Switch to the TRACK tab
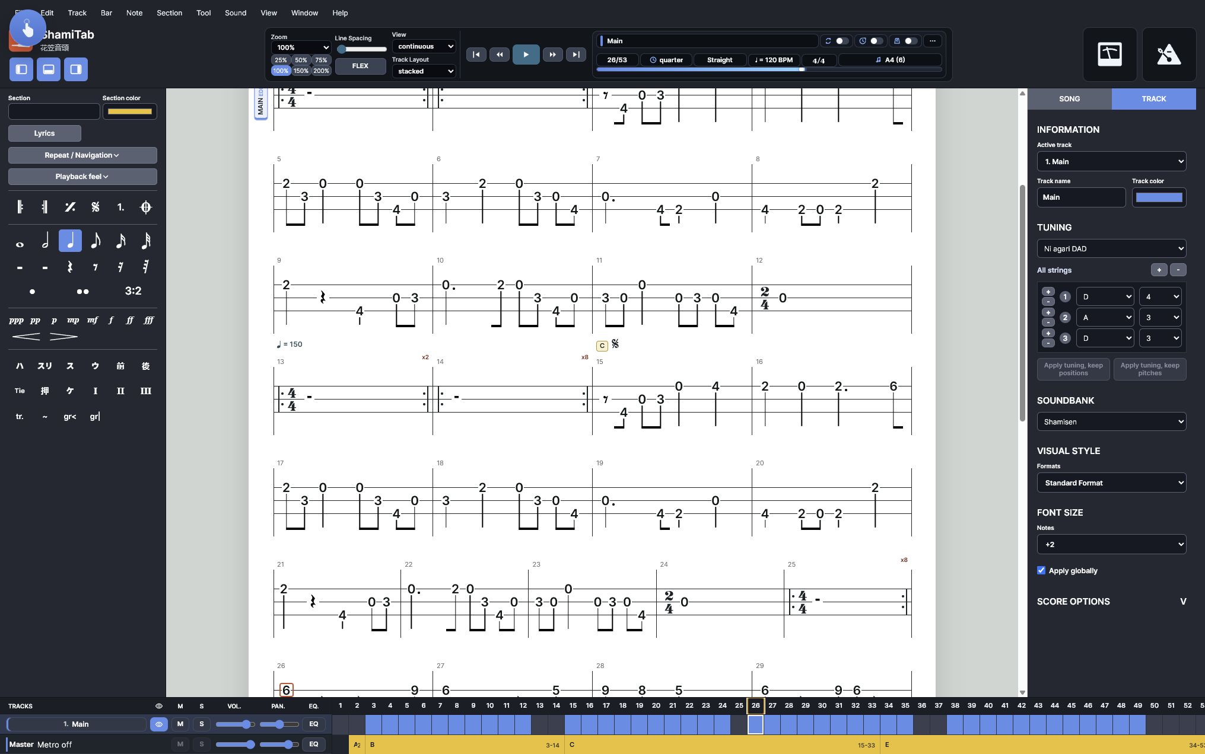The image size is (1205, 754). [x=1153, y=99]
